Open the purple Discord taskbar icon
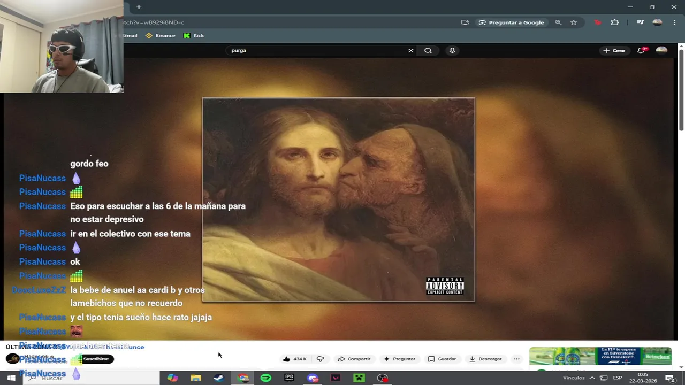The image size is (685, 385). pyautogui.click(x=313, y=378)
